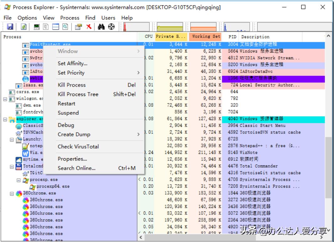Open Find with the binoculars icon
Image resolution: width=334 pixels, height=242 pixels.
point(101,26)
